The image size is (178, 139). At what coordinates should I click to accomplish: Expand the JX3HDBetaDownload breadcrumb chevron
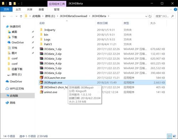pyautogui.click(x=90, y=16)
